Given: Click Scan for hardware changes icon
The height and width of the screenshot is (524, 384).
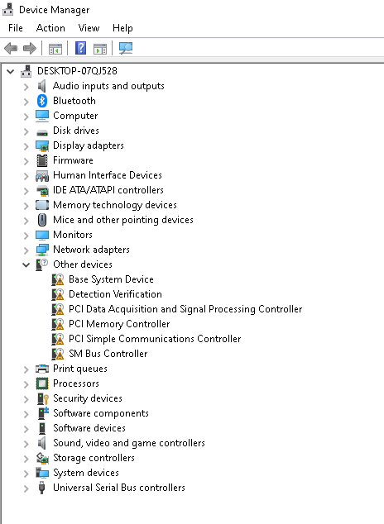Looking at the screenshot, I should 126,48.
